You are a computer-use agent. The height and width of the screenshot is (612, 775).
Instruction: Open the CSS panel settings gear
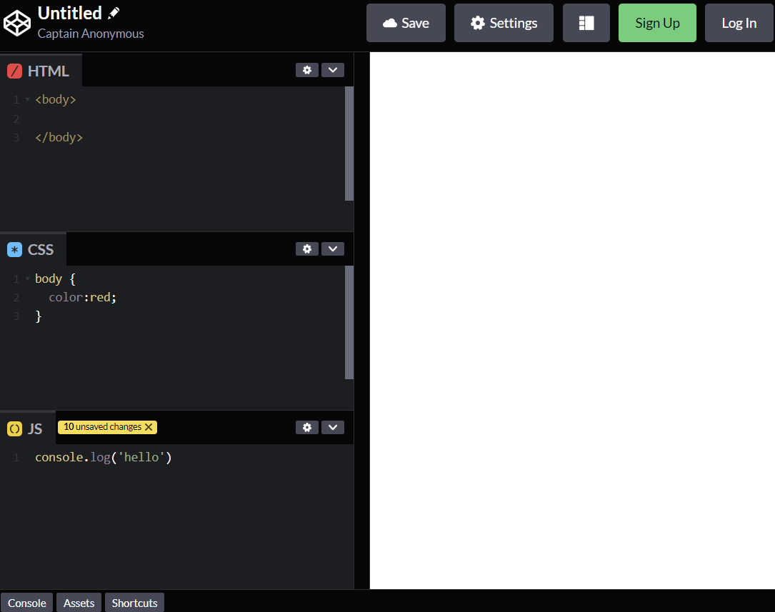(307, 249)
